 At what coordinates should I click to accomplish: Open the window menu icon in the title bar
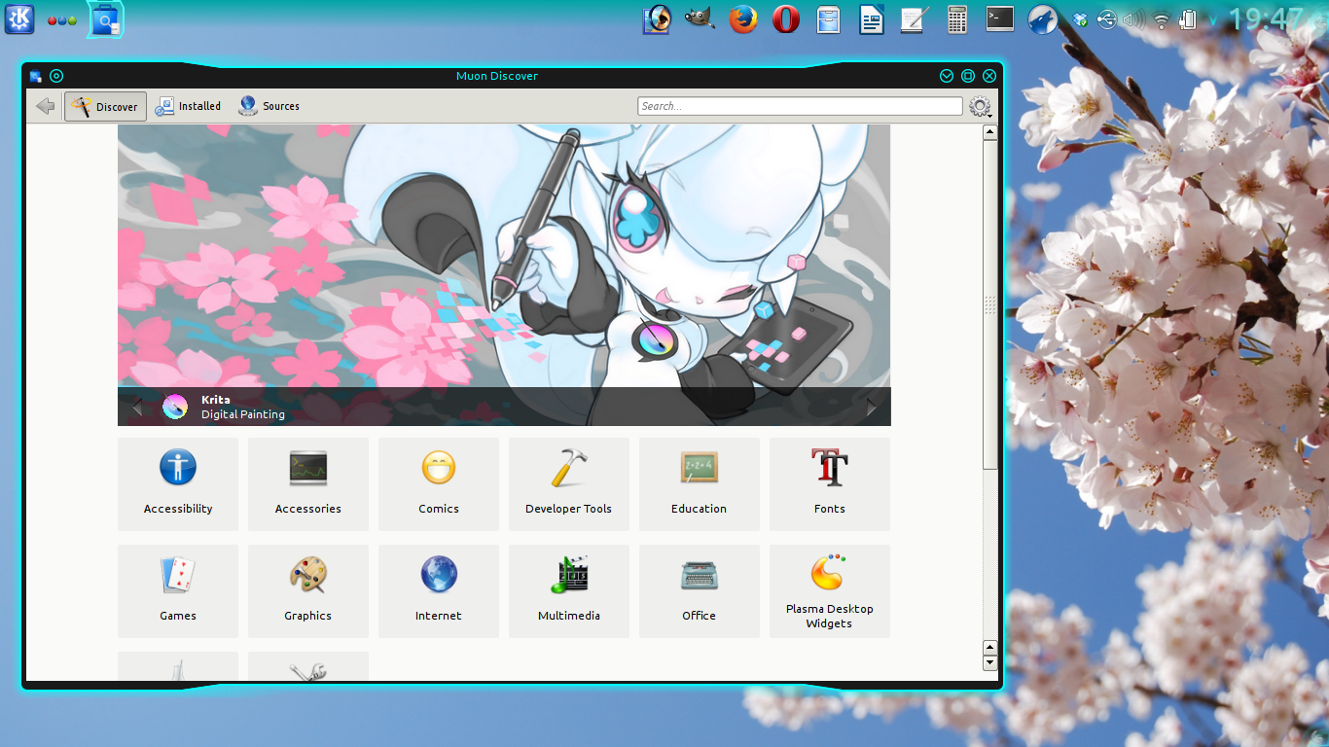click(x=36, y=76)
